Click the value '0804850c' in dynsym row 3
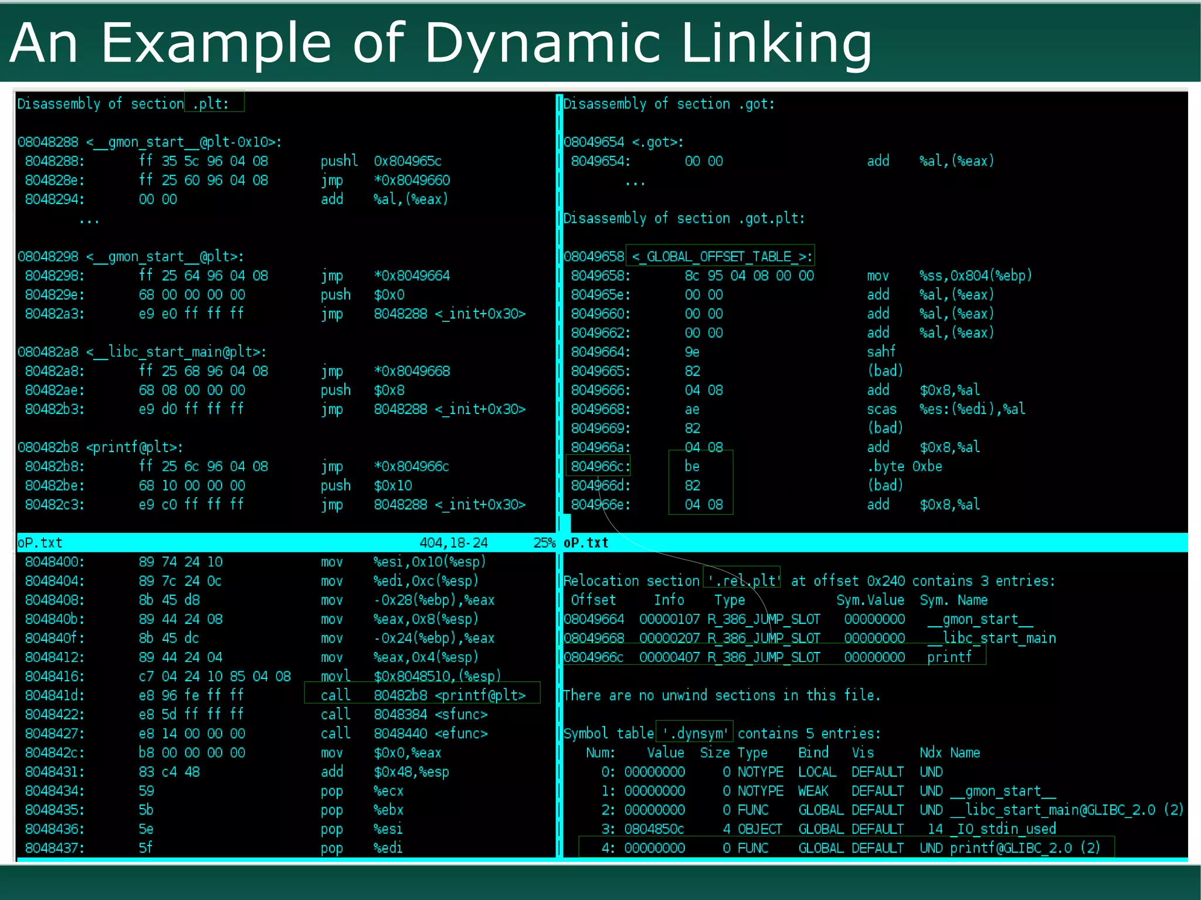Screen dimensions: 1201x900 click(x=654, y=828)
